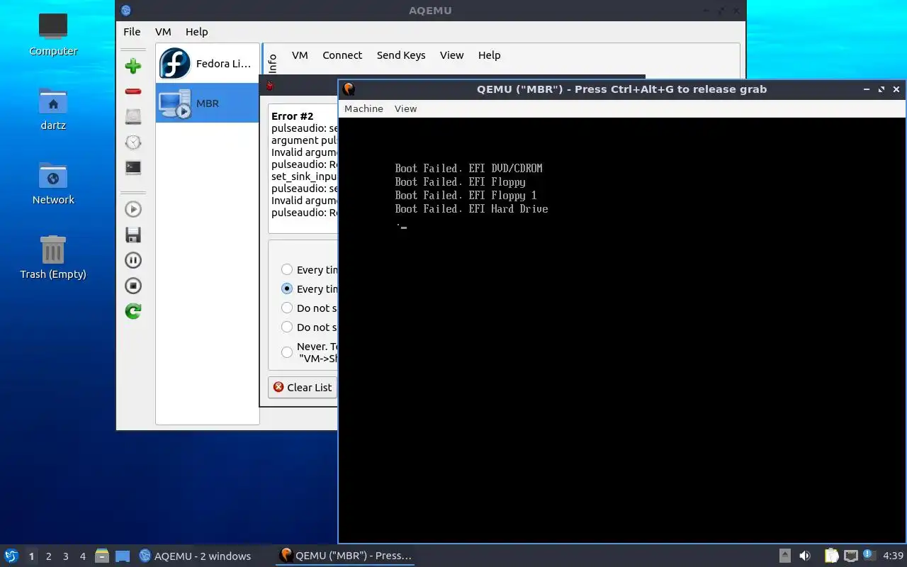Open the Help menu beside View in AQEMU panel
The width and height of the screenshot is (907, 567).
tap(489, 55)
